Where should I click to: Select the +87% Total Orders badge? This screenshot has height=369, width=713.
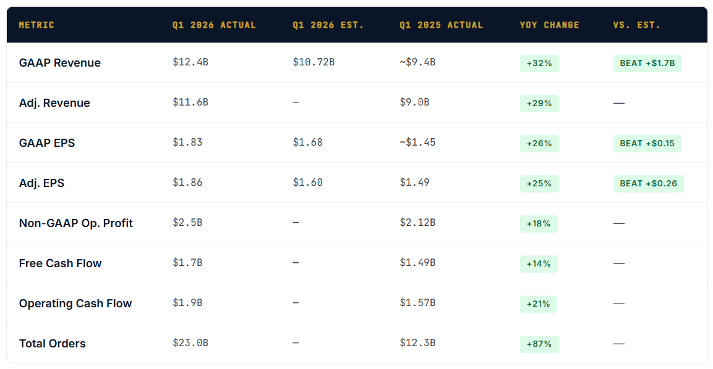[x=539, y=344]
